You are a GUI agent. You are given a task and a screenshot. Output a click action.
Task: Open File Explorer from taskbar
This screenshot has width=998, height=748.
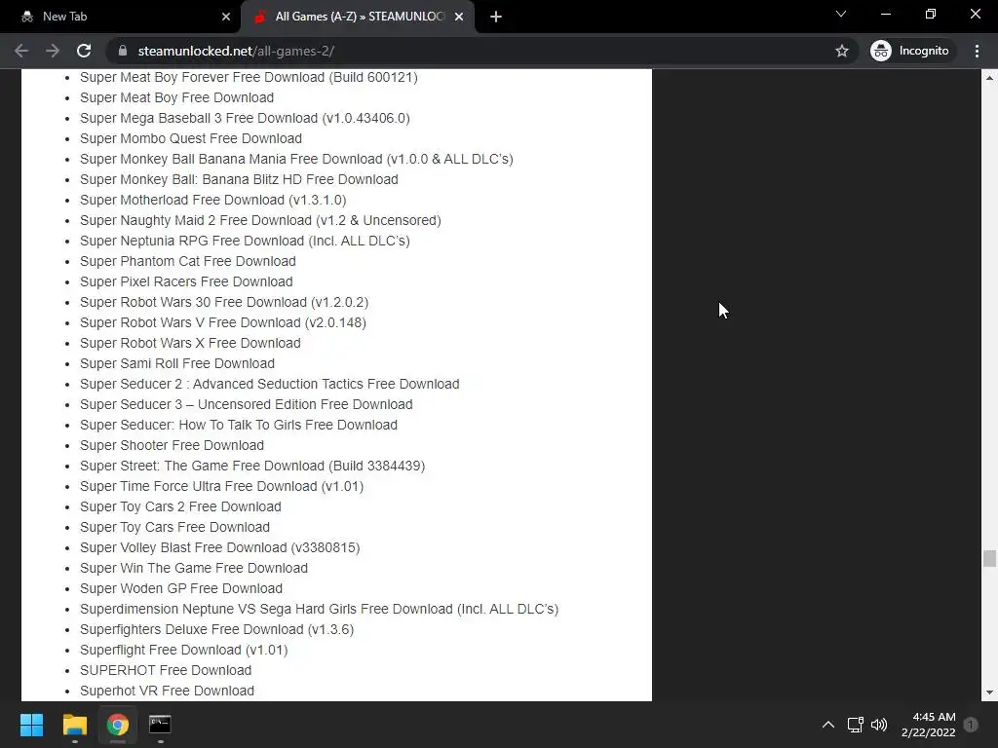[x=74, y=725]
